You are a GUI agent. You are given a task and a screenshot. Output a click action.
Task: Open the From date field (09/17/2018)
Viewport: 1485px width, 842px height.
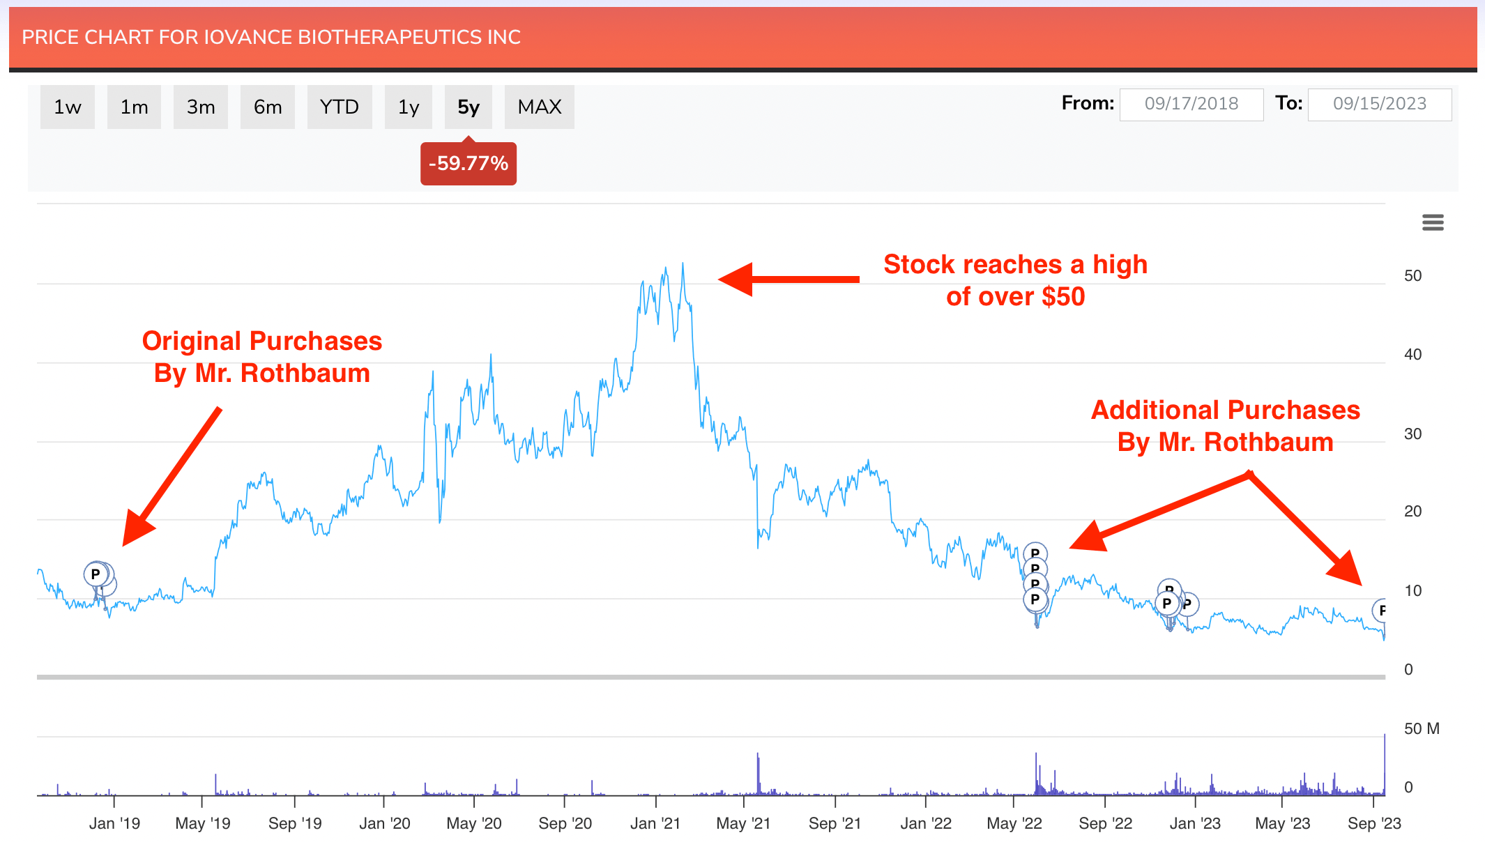tap(1191, 104)
